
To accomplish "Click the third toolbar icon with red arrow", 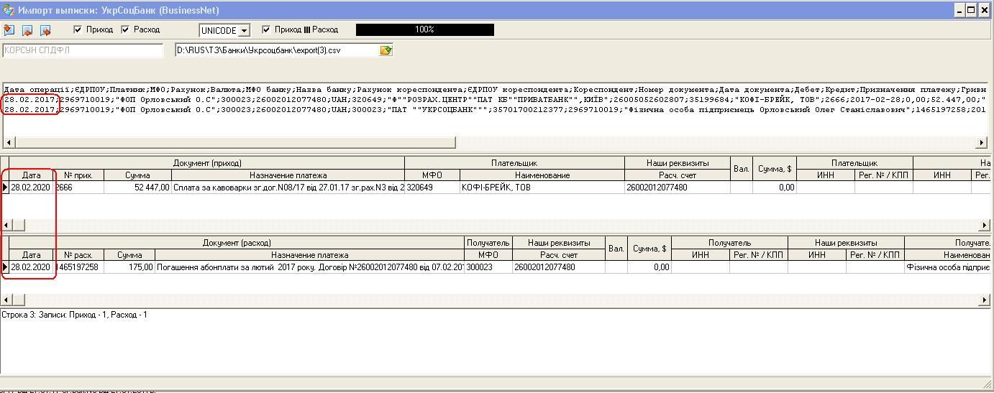I will click(x=45, y=30).
